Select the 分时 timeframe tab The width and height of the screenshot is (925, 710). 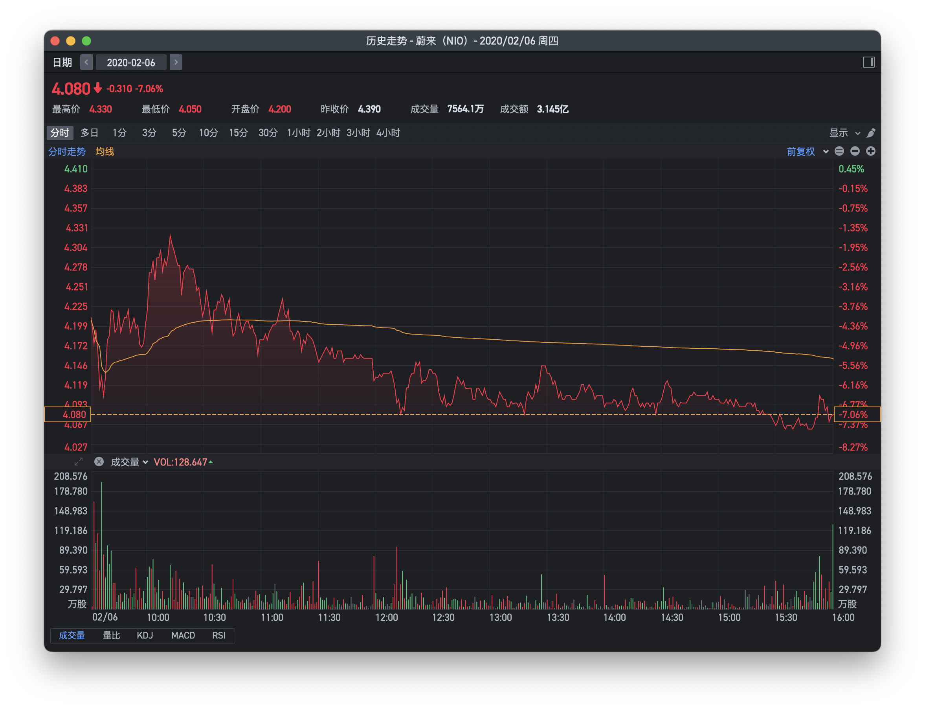(60, 133)
